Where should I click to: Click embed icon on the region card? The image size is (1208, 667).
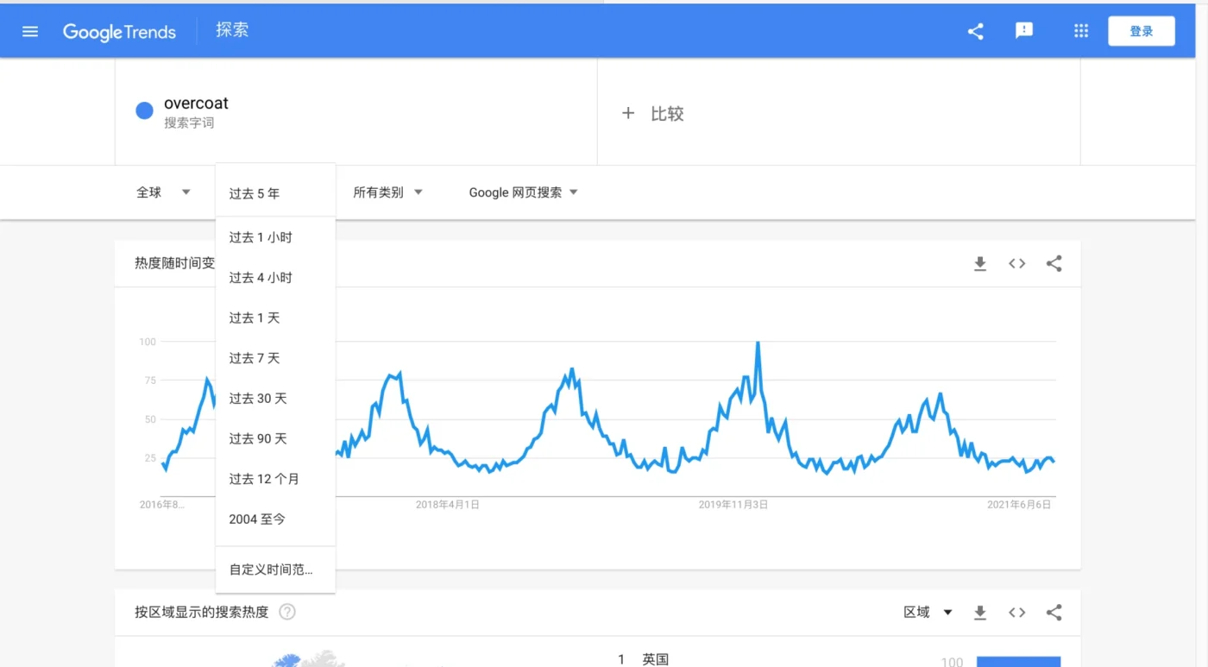coord(1017,613)
